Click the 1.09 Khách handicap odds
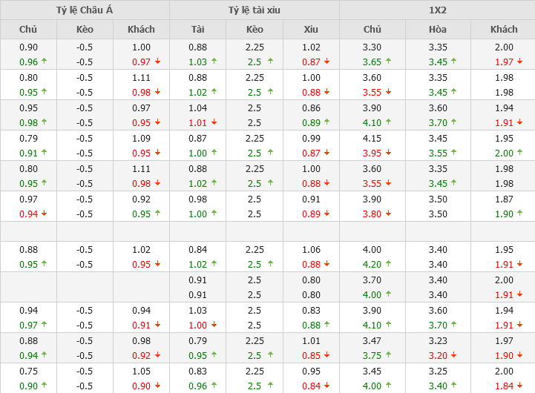The image size is (535, 393). click(141, 138)
